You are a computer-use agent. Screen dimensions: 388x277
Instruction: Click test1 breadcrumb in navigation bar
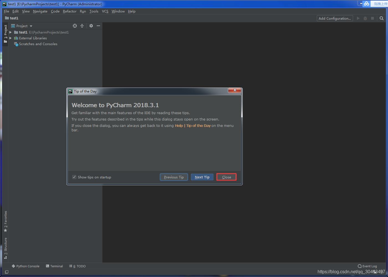pyautogui.click(x=14, y=18)
